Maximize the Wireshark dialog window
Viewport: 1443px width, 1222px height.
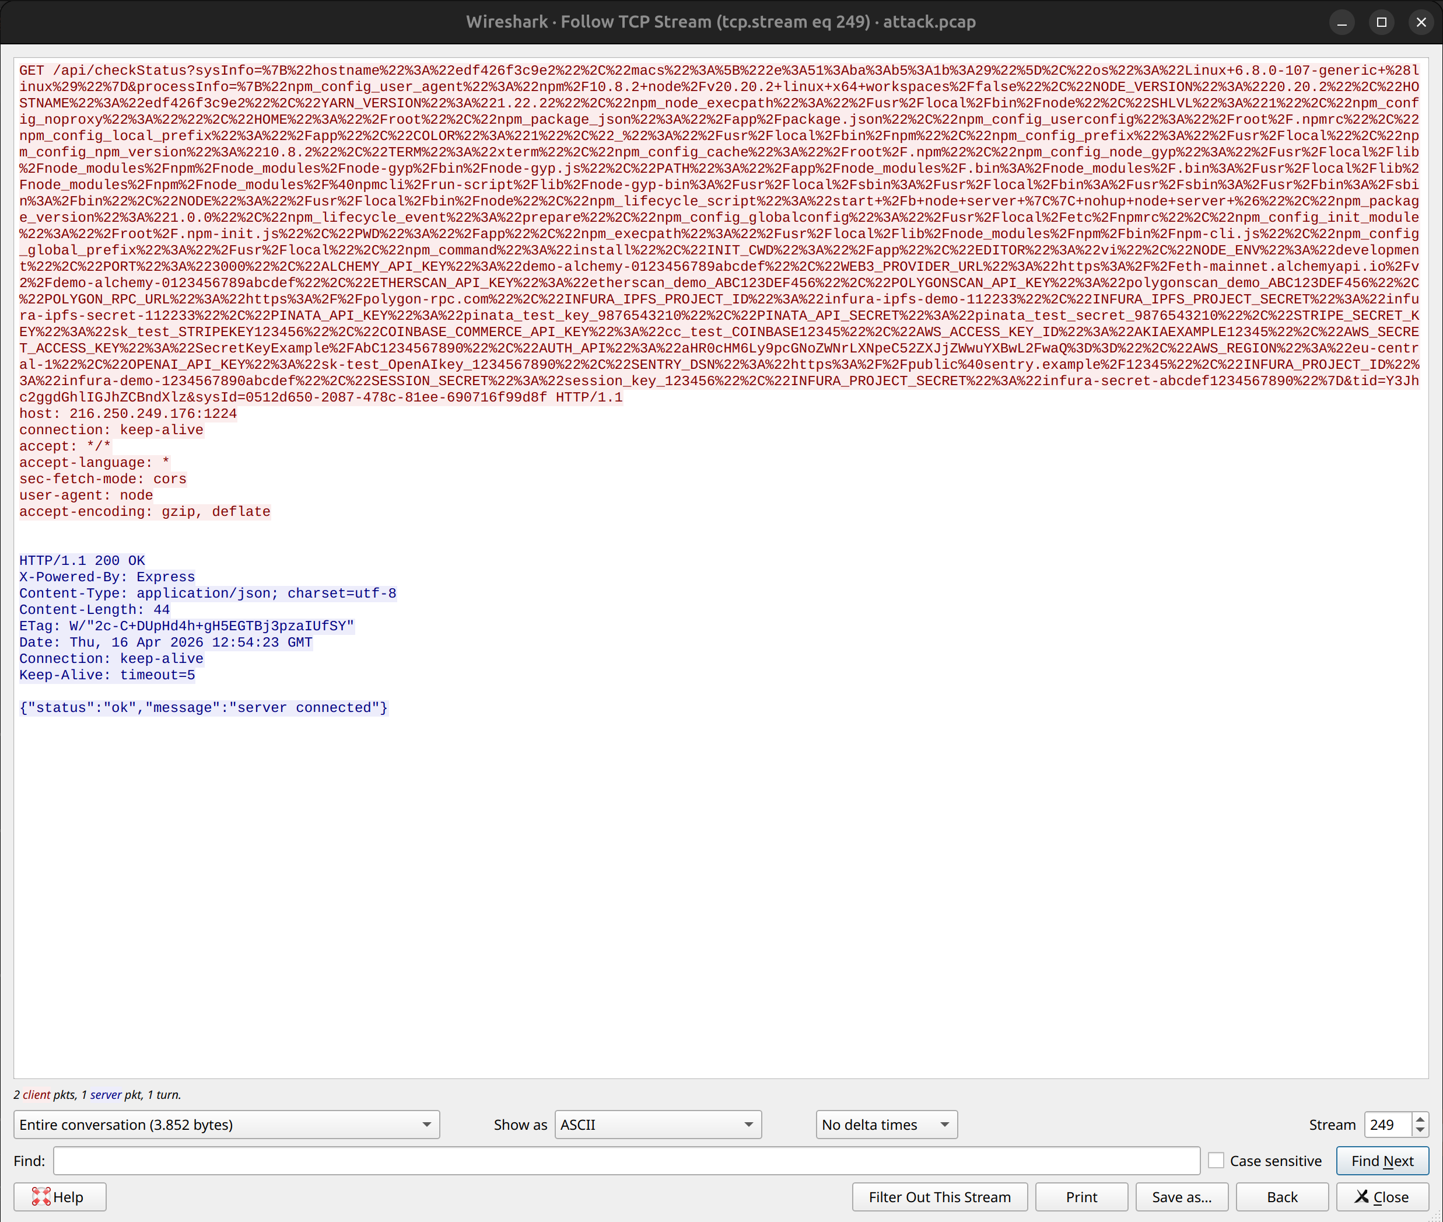1381,22
